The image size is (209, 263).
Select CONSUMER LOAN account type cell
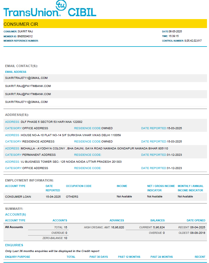18,197
